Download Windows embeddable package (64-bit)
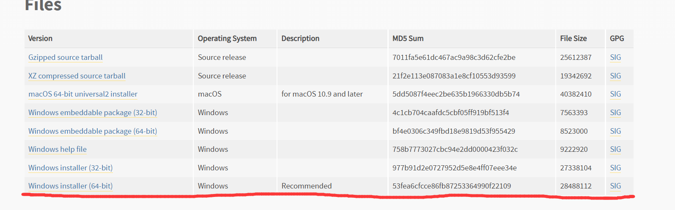Viewport: 675px width, 210px height. [x=92, y=131]
